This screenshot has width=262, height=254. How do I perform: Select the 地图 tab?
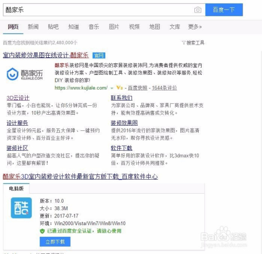coord(155,27)
